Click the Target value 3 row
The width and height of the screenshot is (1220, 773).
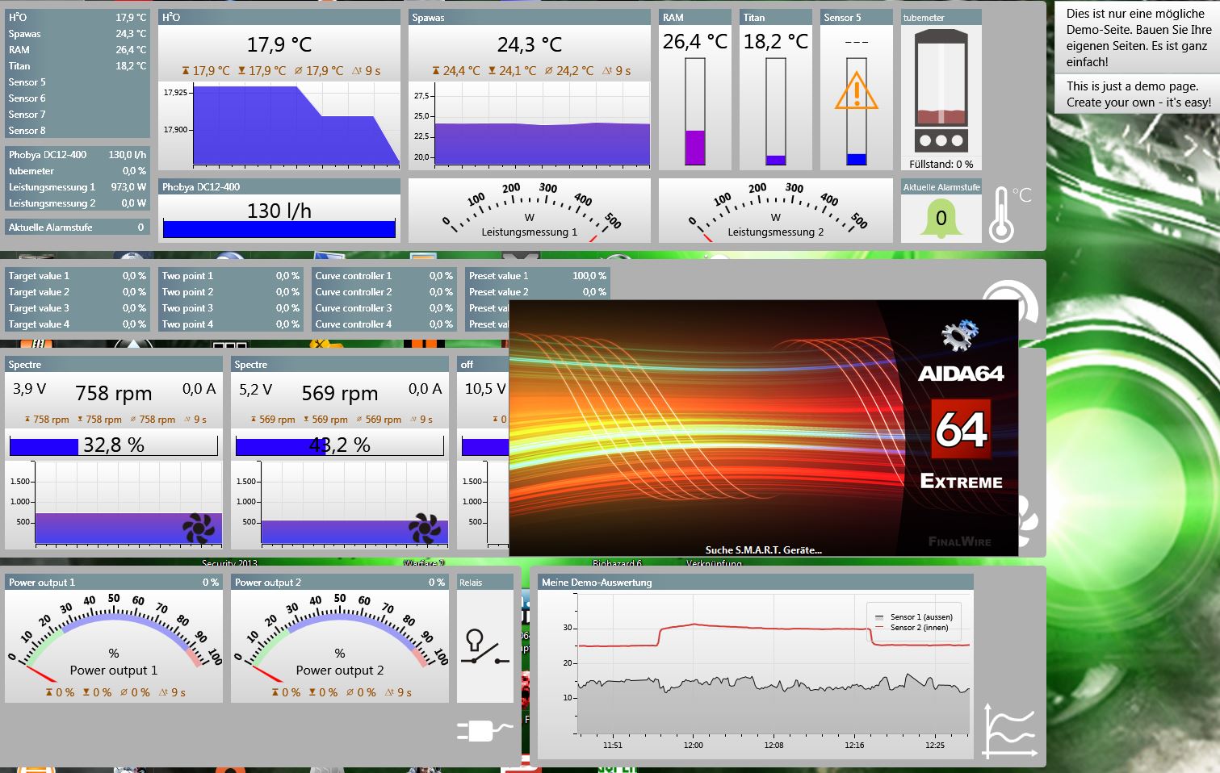pyautogui.click(x=78, y=307)
